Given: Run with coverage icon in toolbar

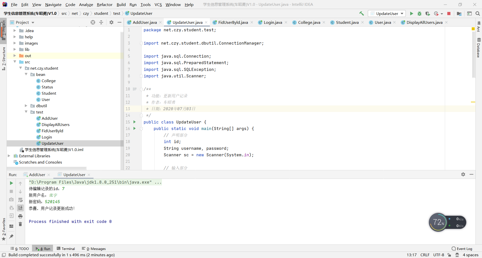Looking at the screenshot, I should [428, 14].
